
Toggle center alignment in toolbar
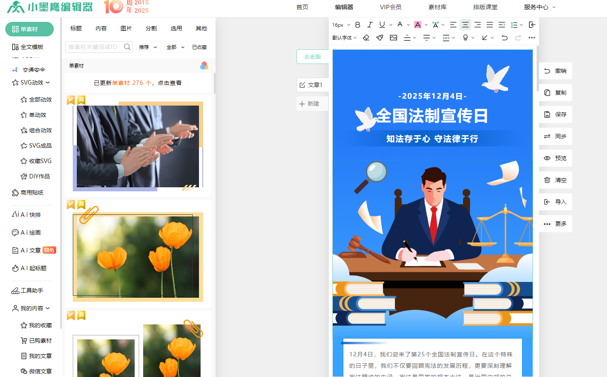[465, 25]
